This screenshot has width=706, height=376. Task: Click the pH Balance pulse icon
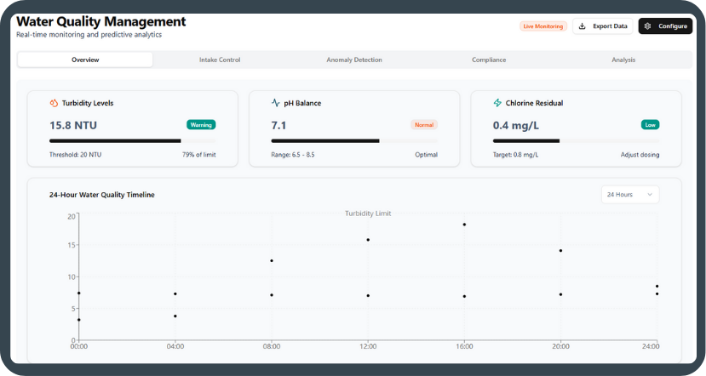pyautogui.click(x=276, y=103)
